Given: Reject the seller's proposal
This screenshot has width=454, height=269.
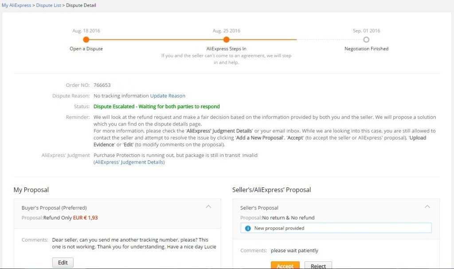Looking at the screenshot, I should coord(318,266).
